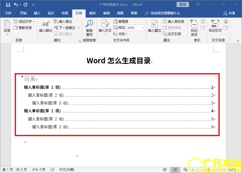The image size is (242, 173).
Task: Open the 文件 tab
Action: point(8,13)
